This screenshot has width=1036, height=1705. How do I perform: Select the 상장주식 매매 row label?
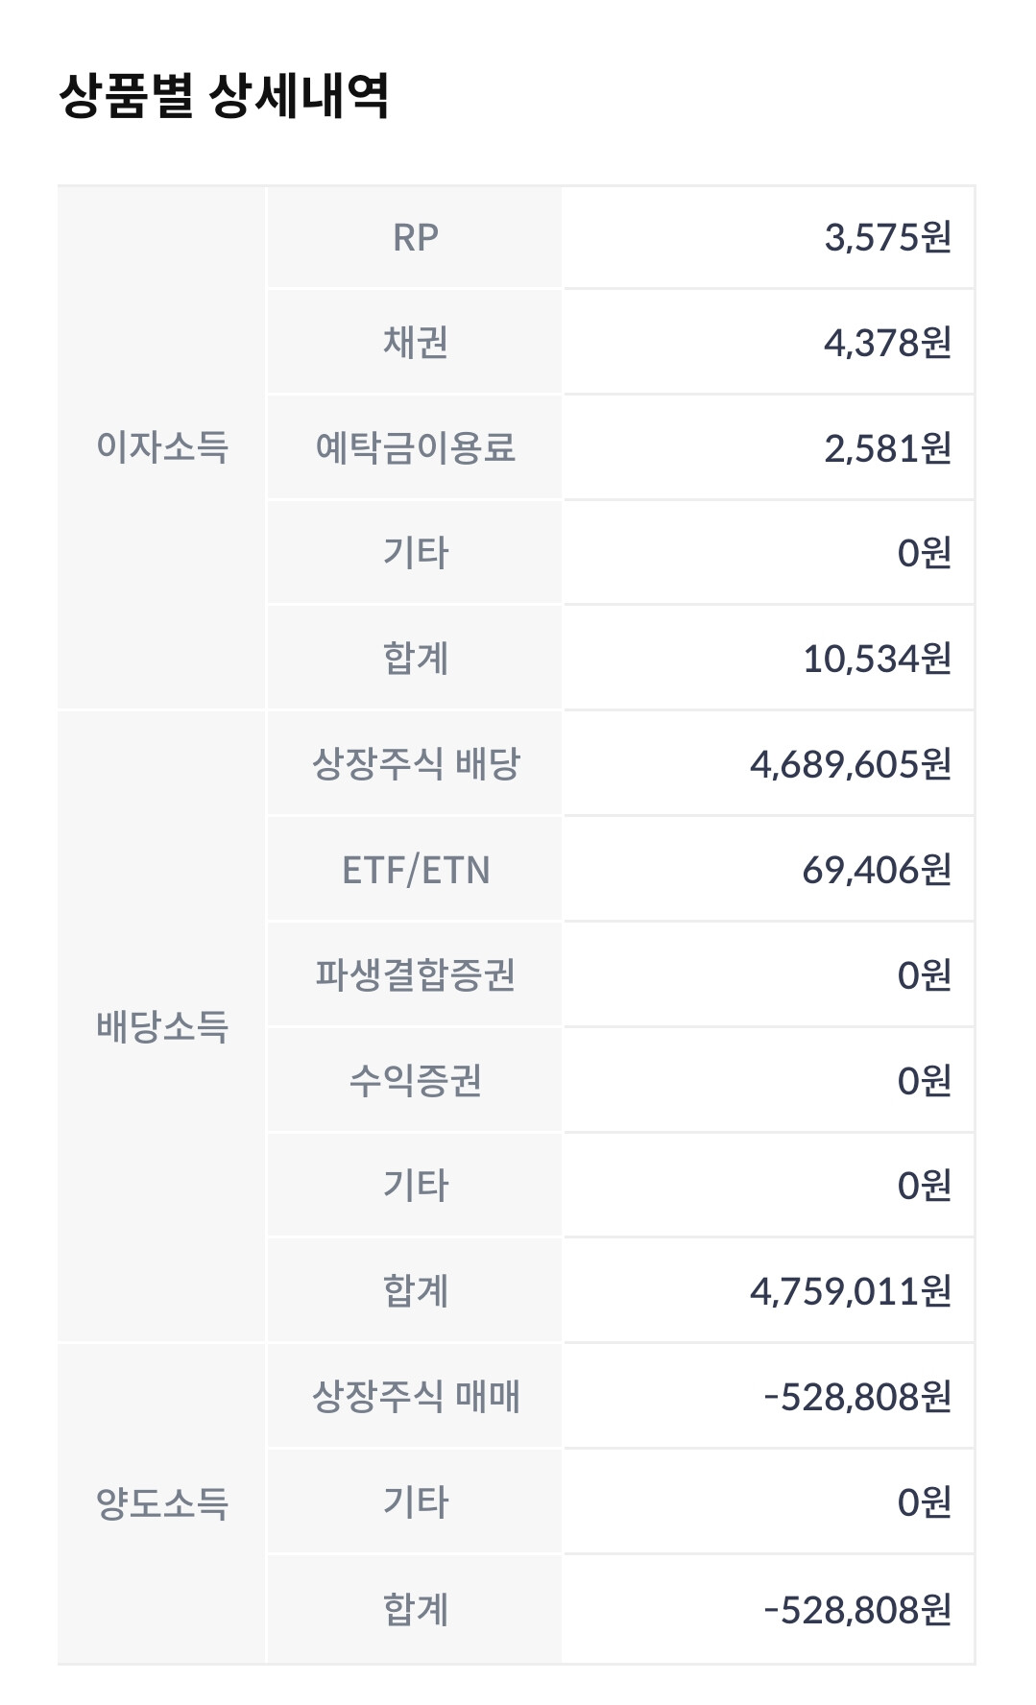pyautogui.click(x=415, y=1396)
